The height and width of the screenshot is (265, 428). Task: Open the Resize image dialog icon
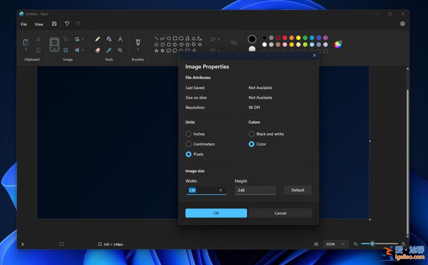tap(66, 50)
